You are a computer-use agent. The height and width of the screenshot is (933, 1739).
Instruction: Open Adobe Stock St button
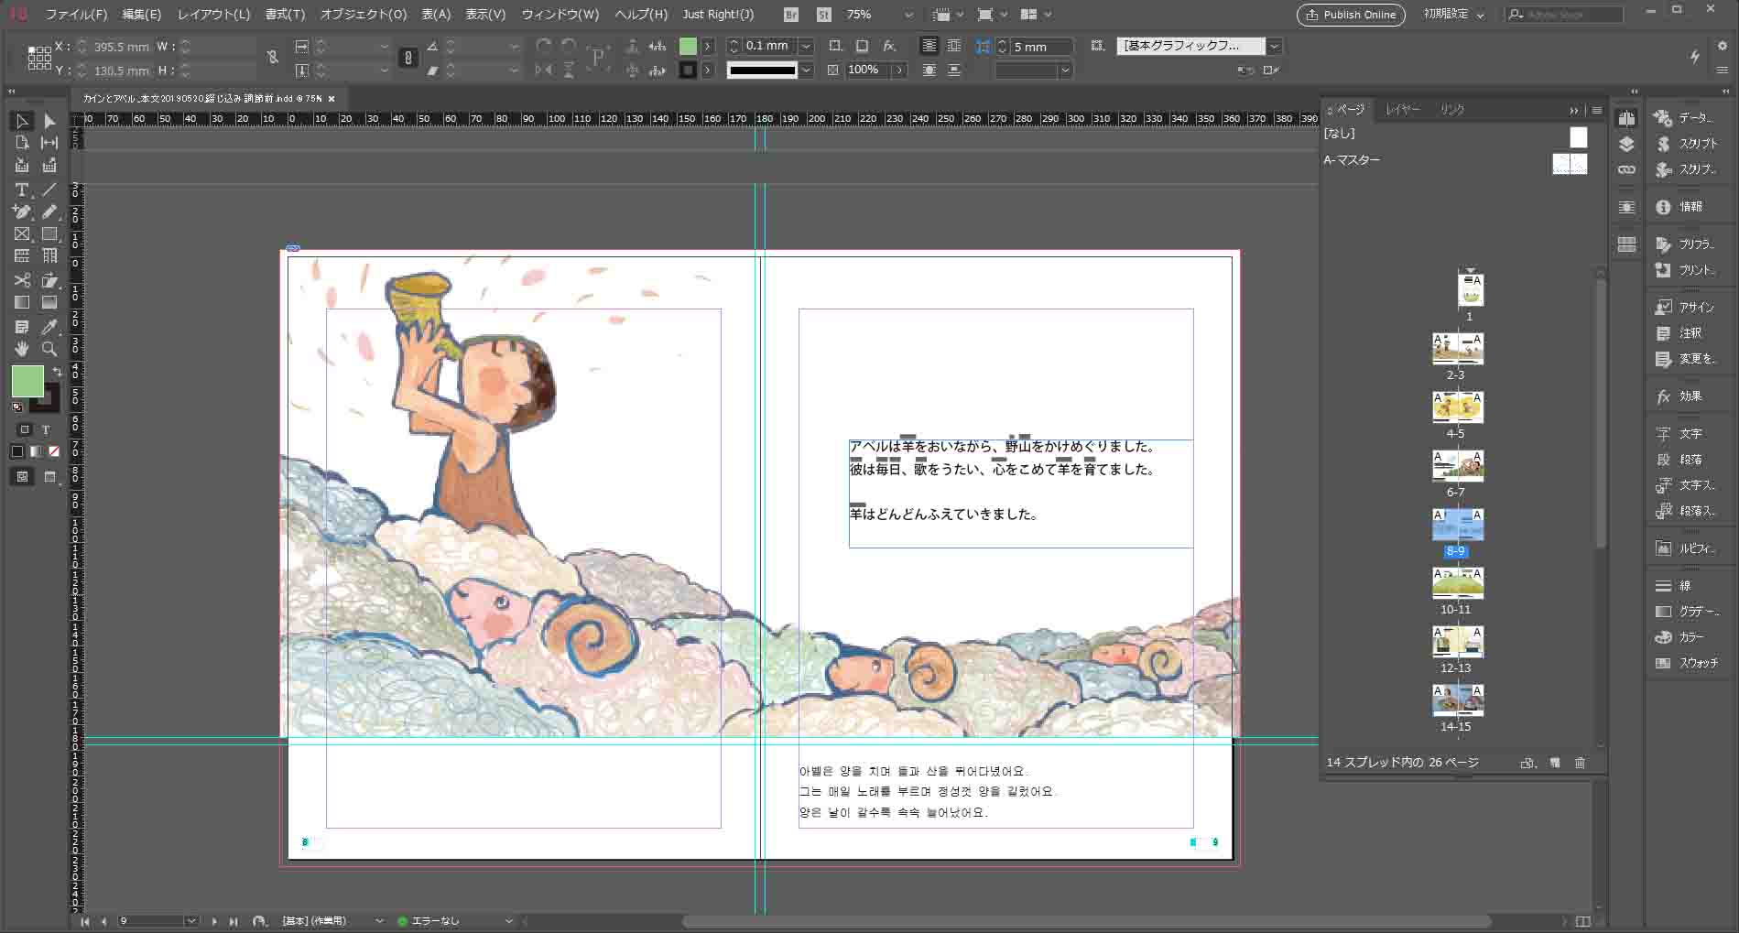tap(823, 15)
